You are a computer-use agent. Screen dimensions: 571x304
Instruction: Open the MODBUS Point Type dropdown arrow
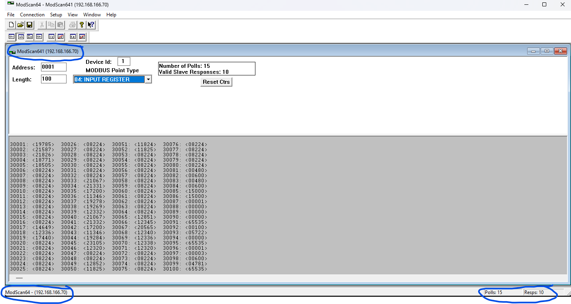(x=148, y=79)
